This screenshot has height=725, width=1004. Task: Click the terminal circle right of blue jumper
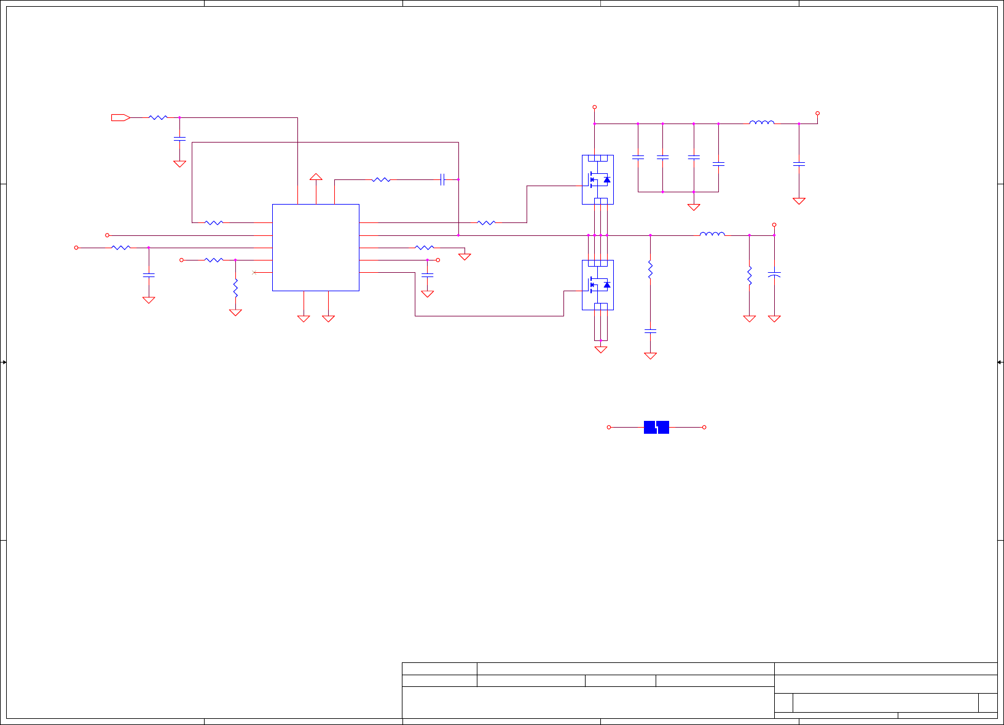point(704,427)
